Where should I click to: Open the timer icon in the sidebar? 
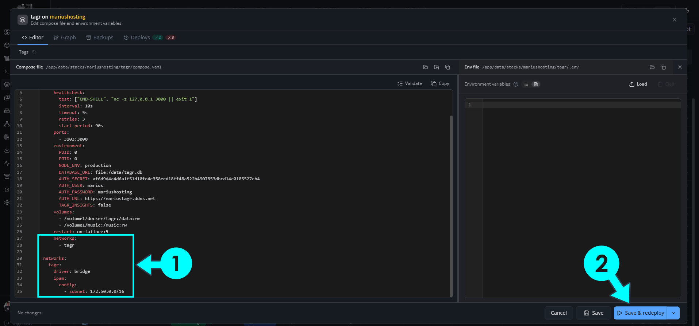pyautogui.click(x=7, y=189)
